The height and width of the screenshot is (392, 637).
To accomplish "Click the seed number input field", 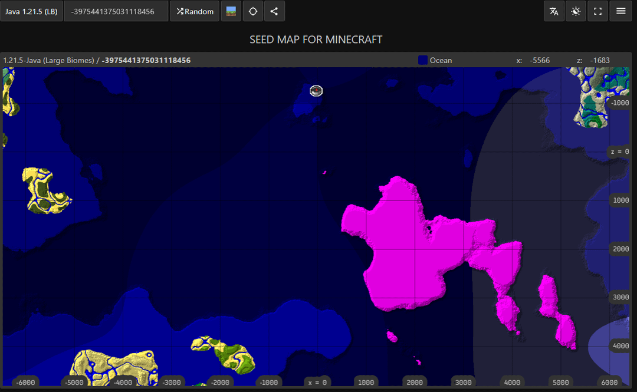I will 116,11.
